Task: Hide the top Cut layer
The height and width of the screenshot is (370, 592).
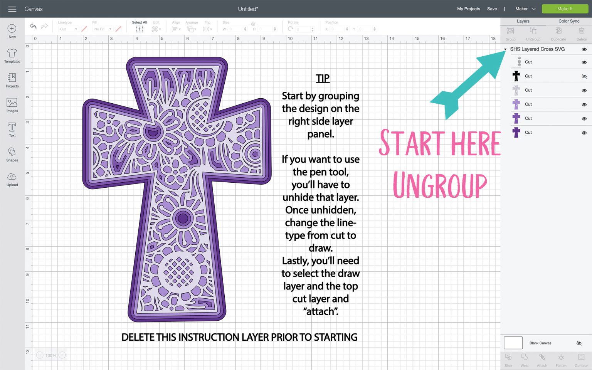Action: (x=584, y=62)
